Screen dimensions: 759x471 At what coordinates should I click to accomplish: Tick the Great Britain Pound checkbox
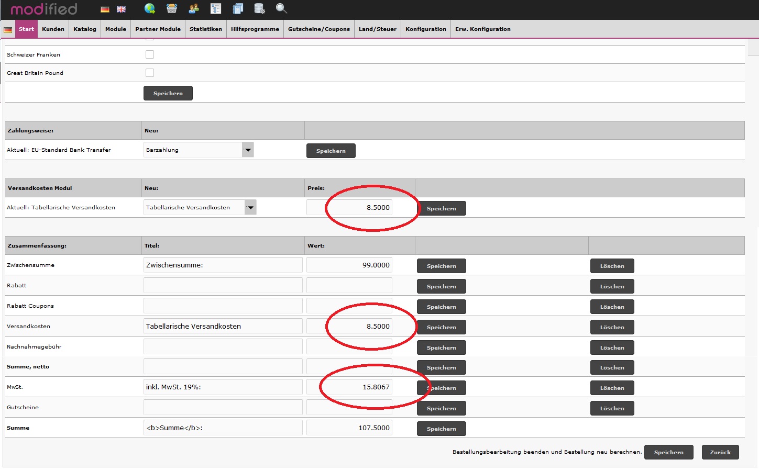[150, 73]
